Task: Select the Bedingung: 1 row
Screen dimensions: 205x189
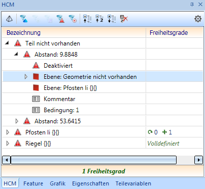Action: coord(102,110)
